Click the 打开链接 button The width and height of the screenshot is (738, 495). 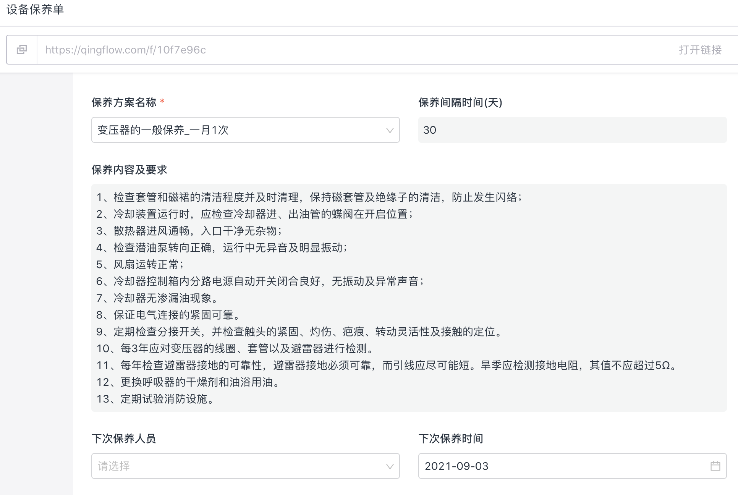coord(700,50)
